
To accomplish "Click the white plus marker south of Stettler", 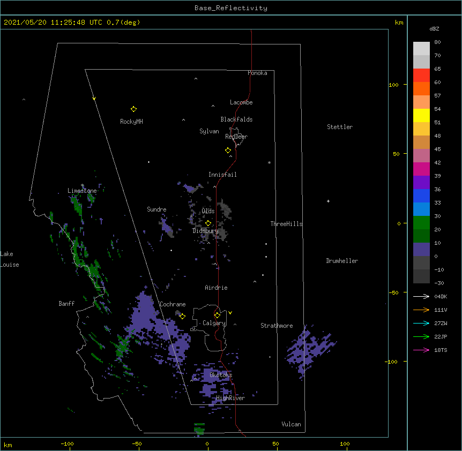I will pos(328,201).
